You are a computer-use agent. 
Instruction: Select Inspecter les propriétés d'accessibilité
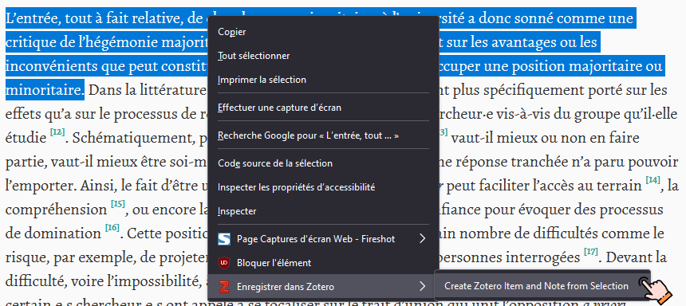pyautogui.click(x=323, y=187)
